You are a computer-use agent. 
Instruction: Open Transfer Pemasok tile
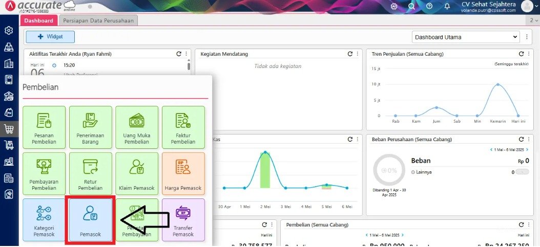click(183, 220)
